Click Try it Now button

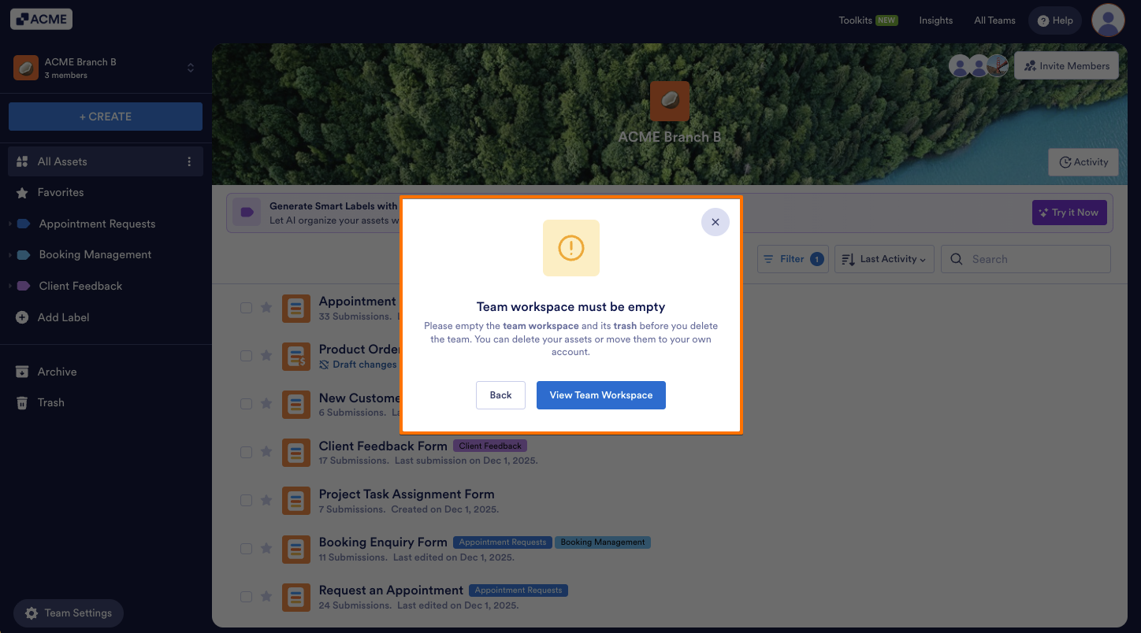pos(1069,213)
